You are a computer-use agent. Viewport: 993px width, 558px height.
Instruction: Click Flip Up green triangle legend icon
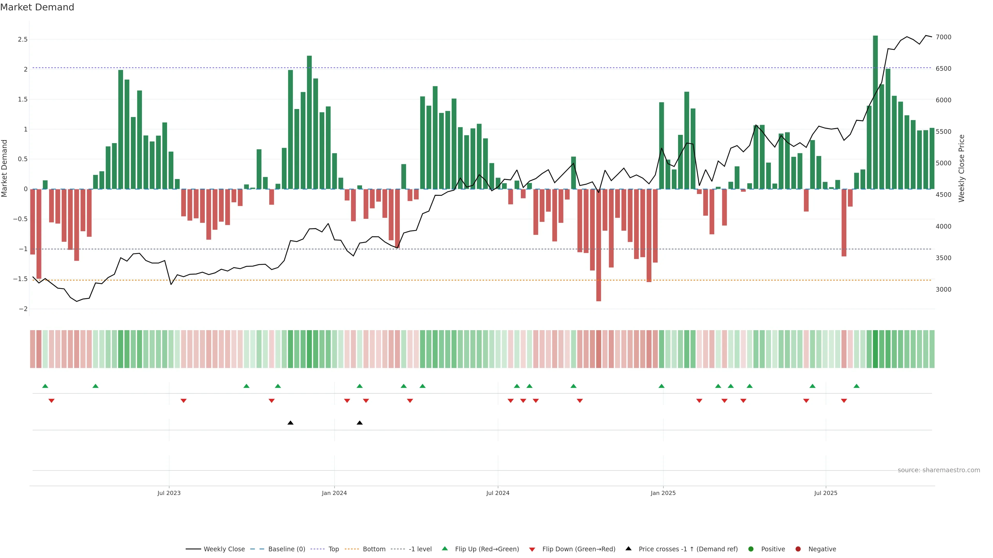click(x=445, y=548)
